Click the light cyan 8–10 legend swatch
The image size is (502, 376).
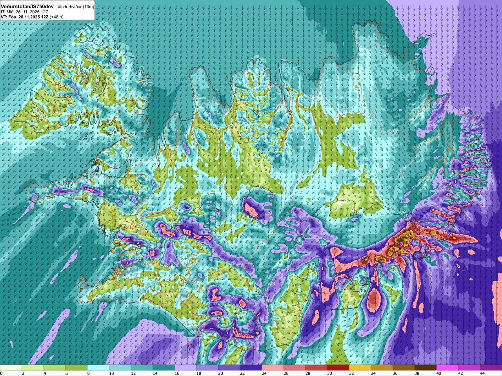tap(98, 368)
